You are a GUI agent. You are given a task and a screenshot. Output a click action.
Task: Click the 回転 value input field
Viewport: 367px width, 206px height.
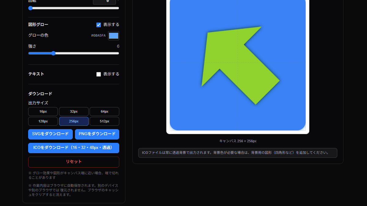pyautogui.click(x=104, y=2)
